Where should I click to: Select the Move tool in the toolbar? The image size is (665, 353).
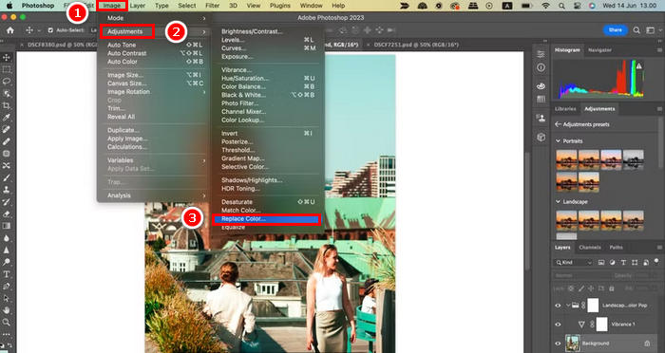coord(7,58)
